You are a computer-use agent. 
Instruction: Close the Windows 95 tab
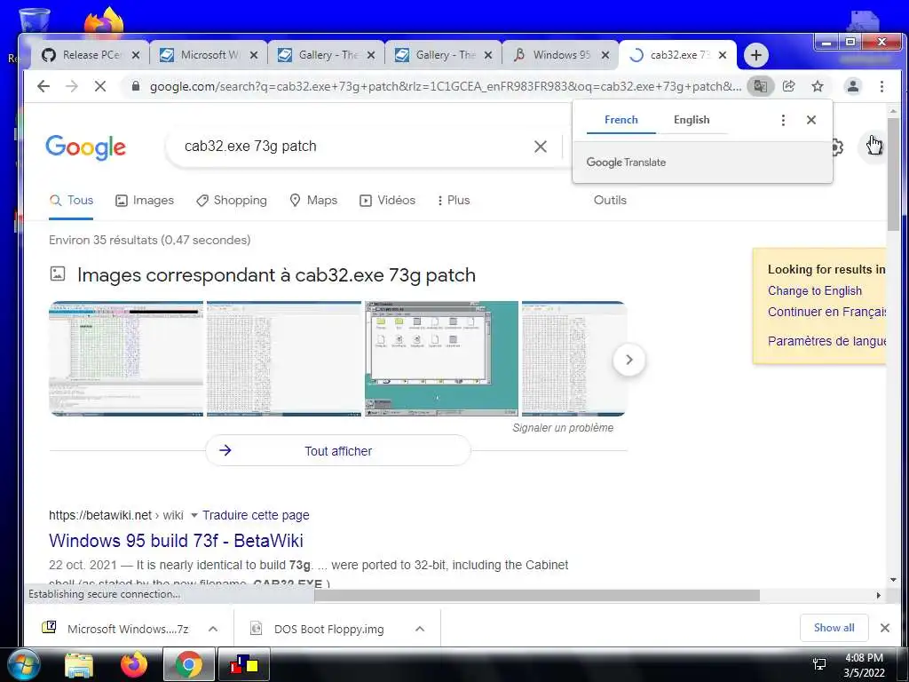[x=605, y=55]
